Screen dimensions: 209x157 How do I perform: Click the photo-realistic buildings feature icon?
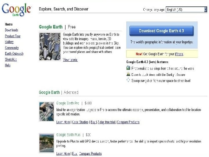click(x=128, y=68)
